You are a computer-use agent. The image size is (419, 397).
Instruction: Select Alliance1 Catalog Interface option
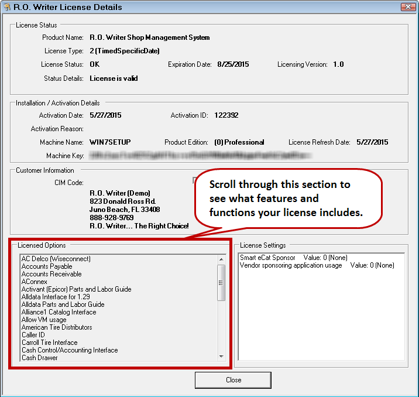[x=59, y=312]
